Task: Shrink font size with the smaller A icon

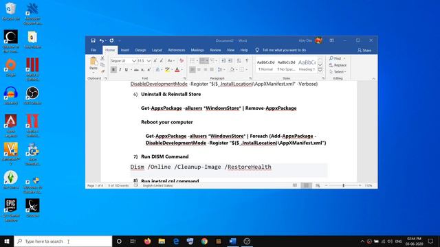Action: pyautogui.click(x=162, y=61)
